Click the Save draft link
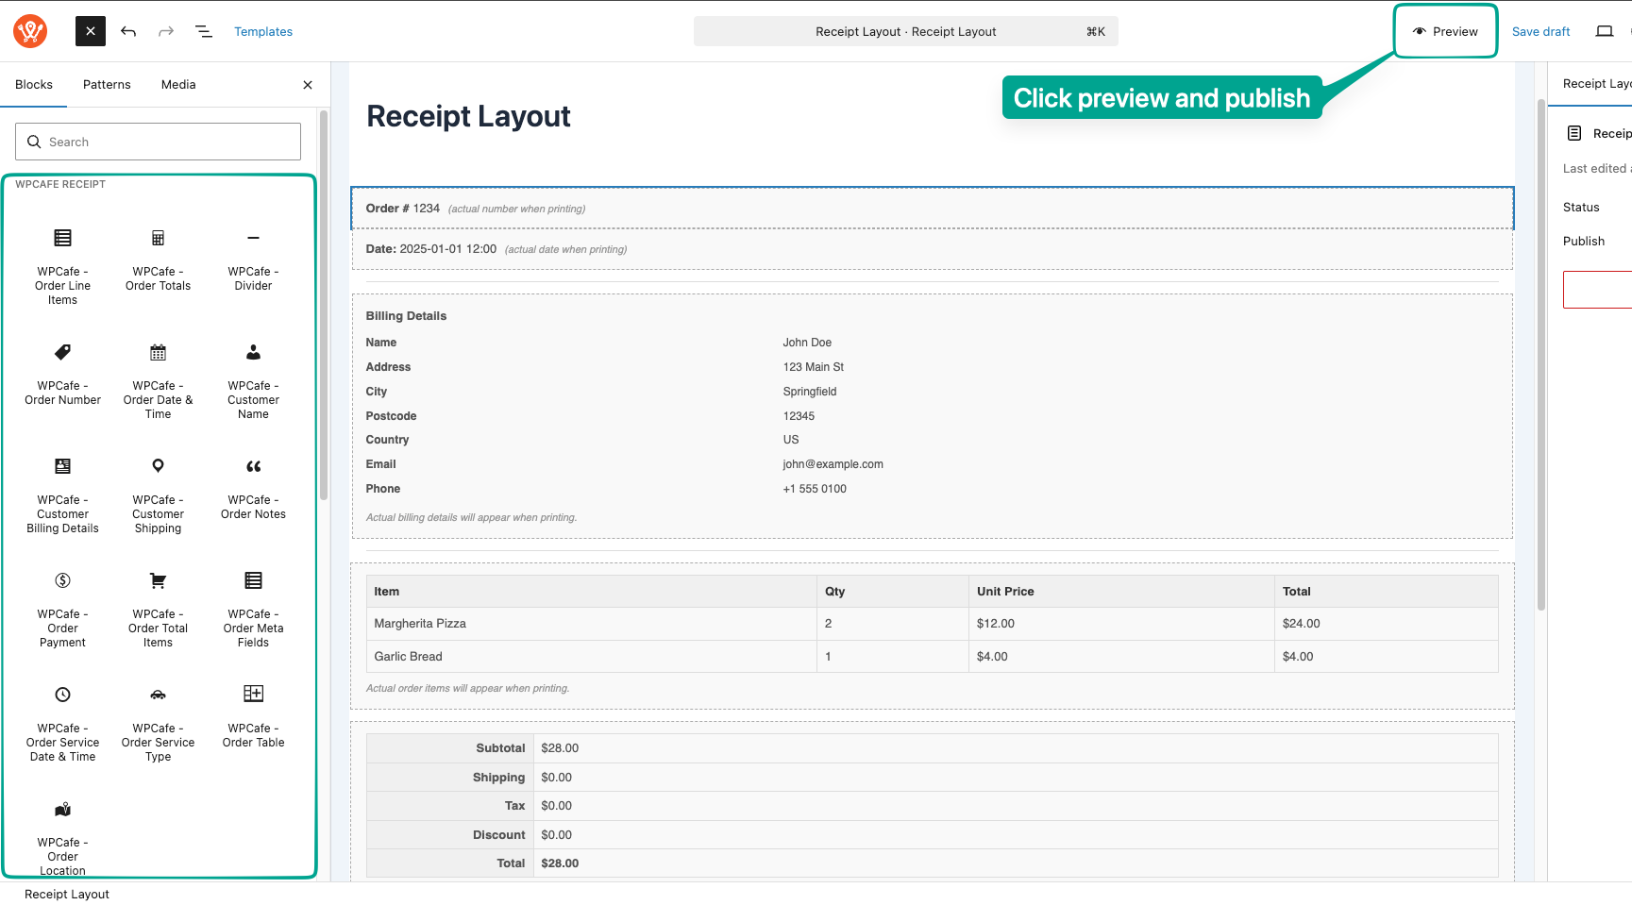This screenshot has height=905, width=1632. 1540,31
